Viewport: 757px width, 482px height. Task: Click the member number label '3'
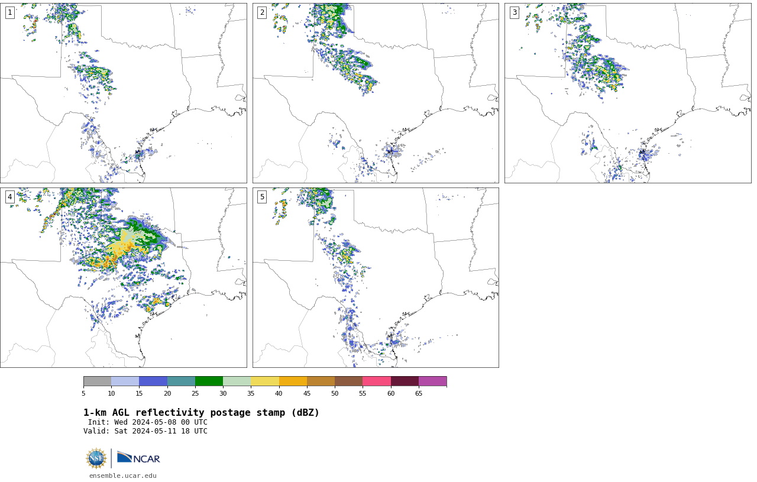click(x=514, y=12)
